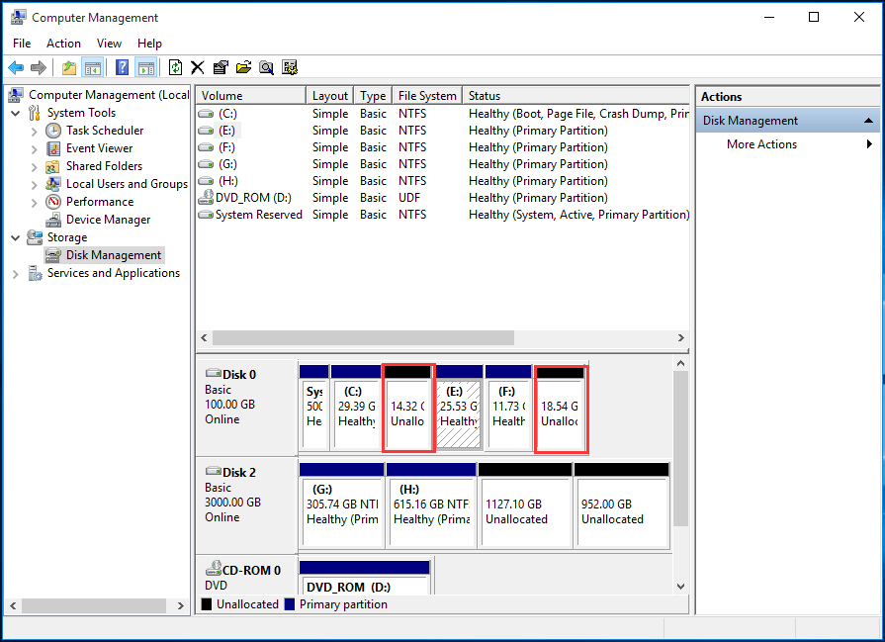Sort by the Layout column header

(330, 95)
